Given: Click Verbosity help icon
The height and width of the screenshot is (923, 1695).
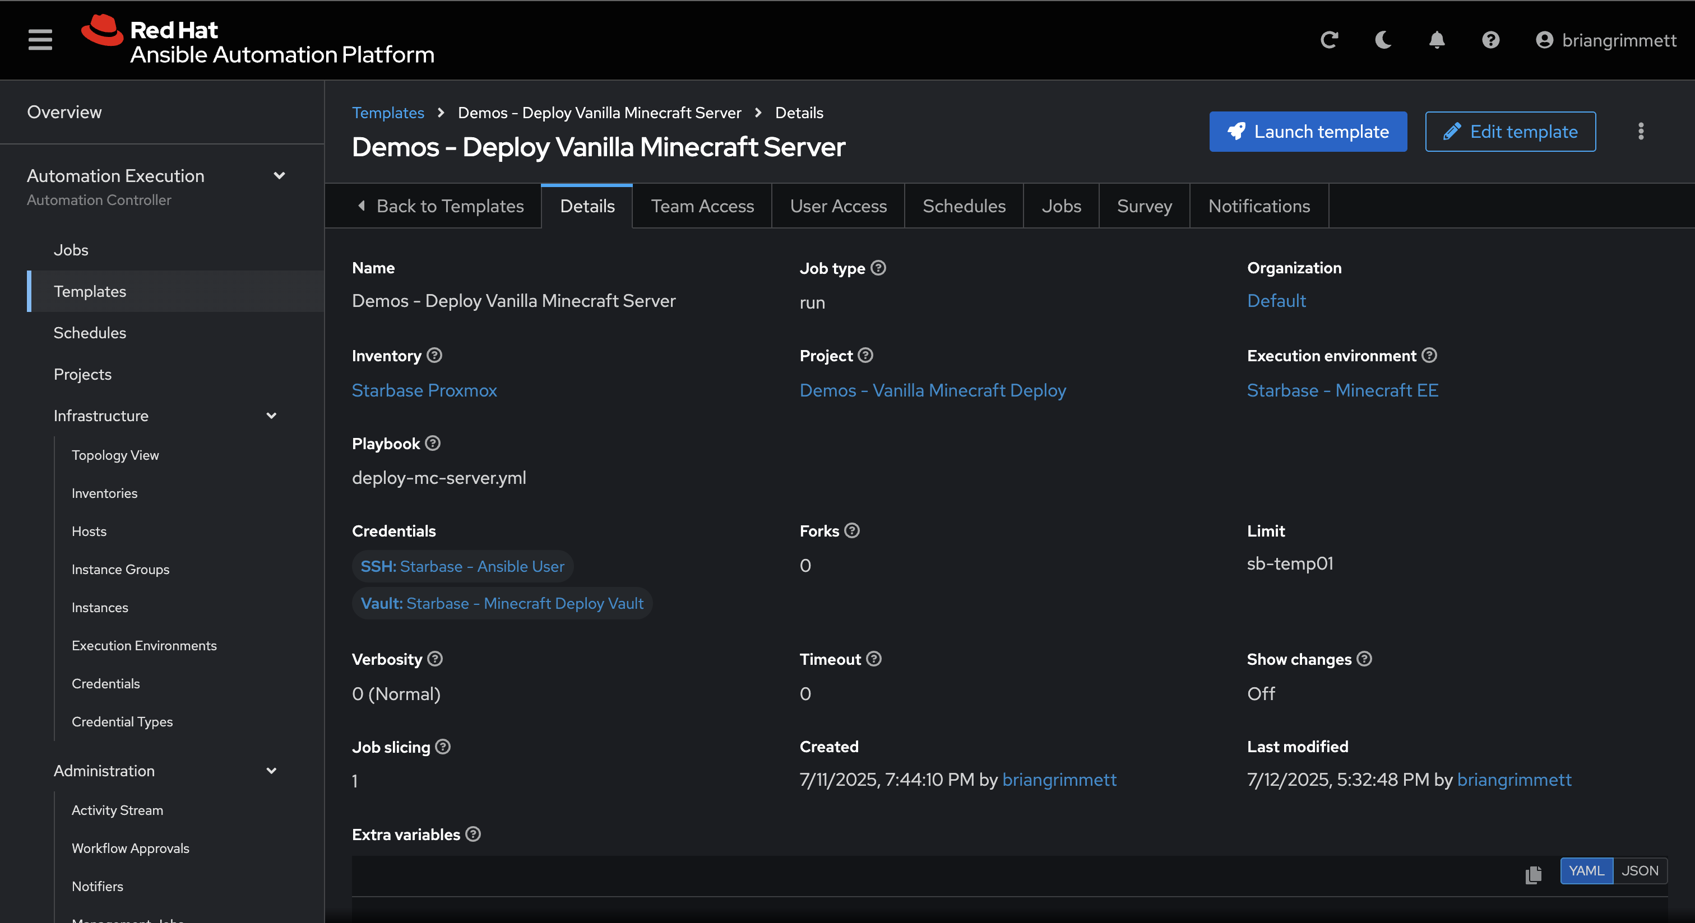Looking at the screenshot, I should (x=435, y=659).
